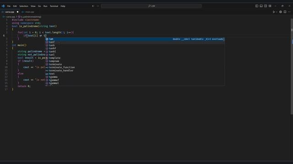Select the terminate_handler suggestion
The height and width of the screenshot is (164, 293).
[135, 71]
